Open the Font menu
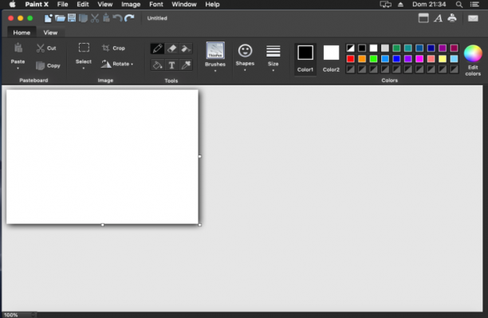The width and height of the screenshot is (488, 318). [x=156, y=4]
